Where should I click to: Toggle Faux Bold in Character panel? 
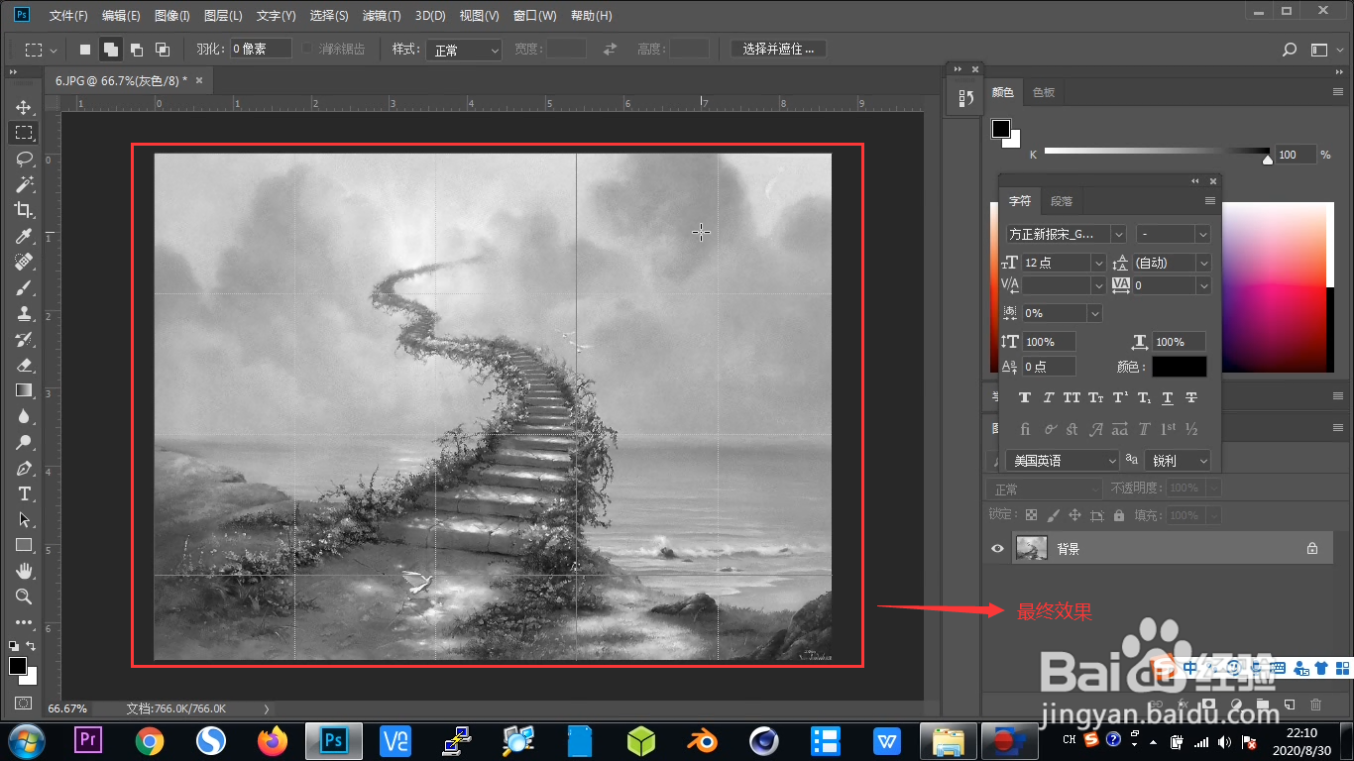click(x=1025, y=397)
